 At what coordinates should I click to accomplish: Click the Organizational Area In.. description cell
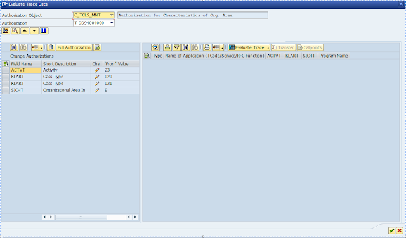tap(66, 90)
